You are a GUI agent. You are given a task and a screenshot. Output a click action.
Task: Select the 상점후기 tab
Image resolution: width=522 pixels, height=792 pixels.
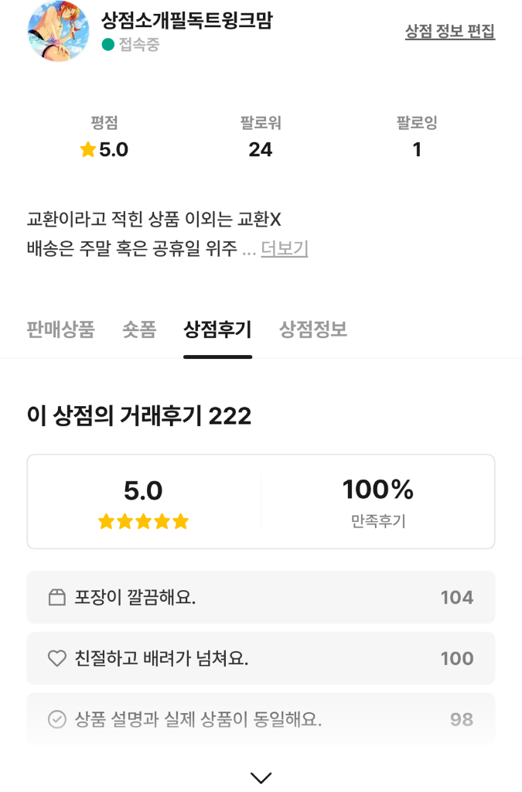(x=217, y=329)
